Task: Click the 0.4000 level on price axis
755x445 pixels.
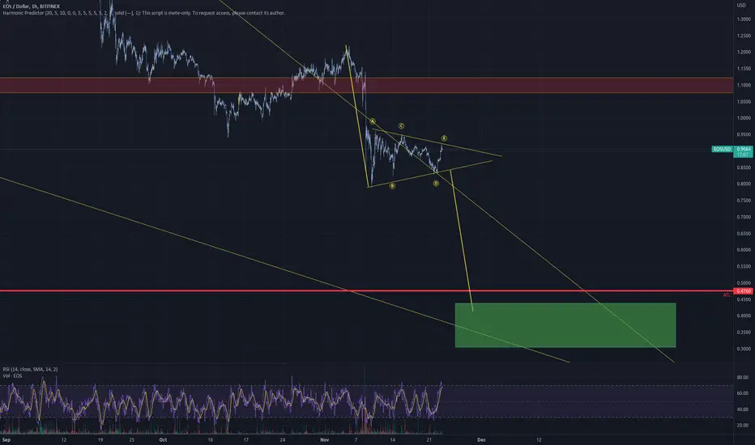Action: 744,316
